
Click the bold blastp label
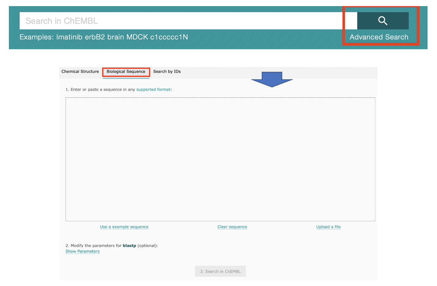tap(129, 246)
